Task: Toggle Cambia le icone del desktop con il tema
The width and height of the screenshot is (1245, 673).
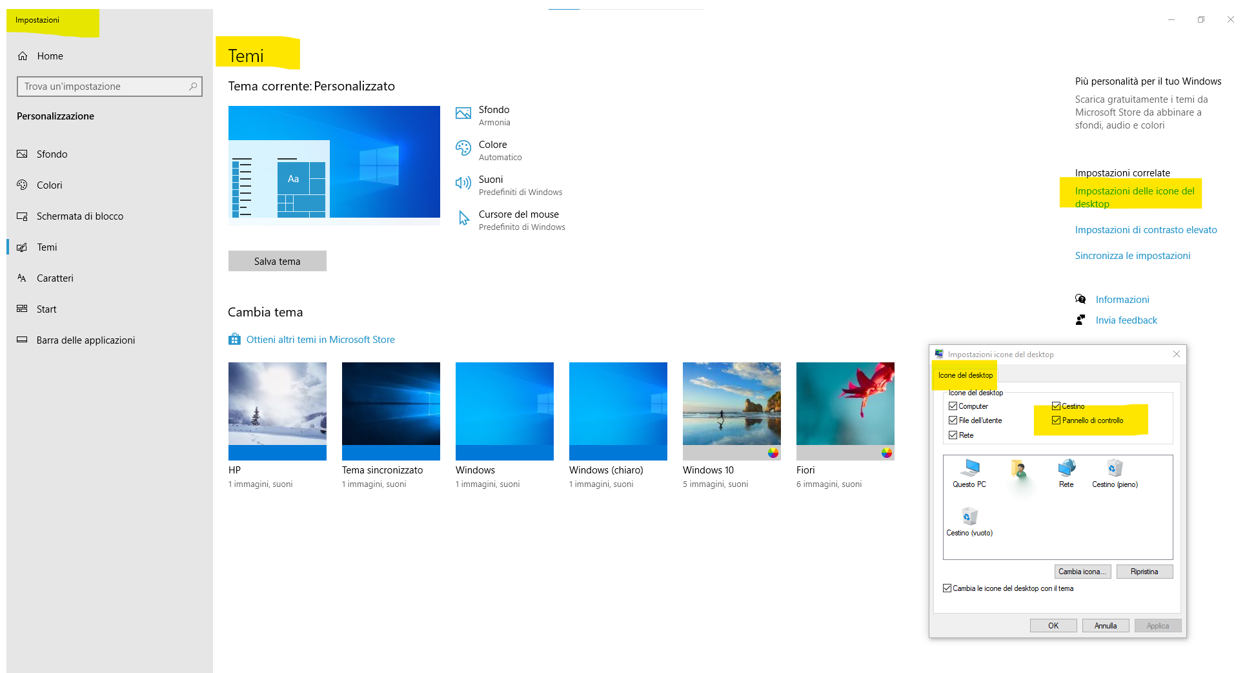Action: pyautogui.click(x=947, y=588)
